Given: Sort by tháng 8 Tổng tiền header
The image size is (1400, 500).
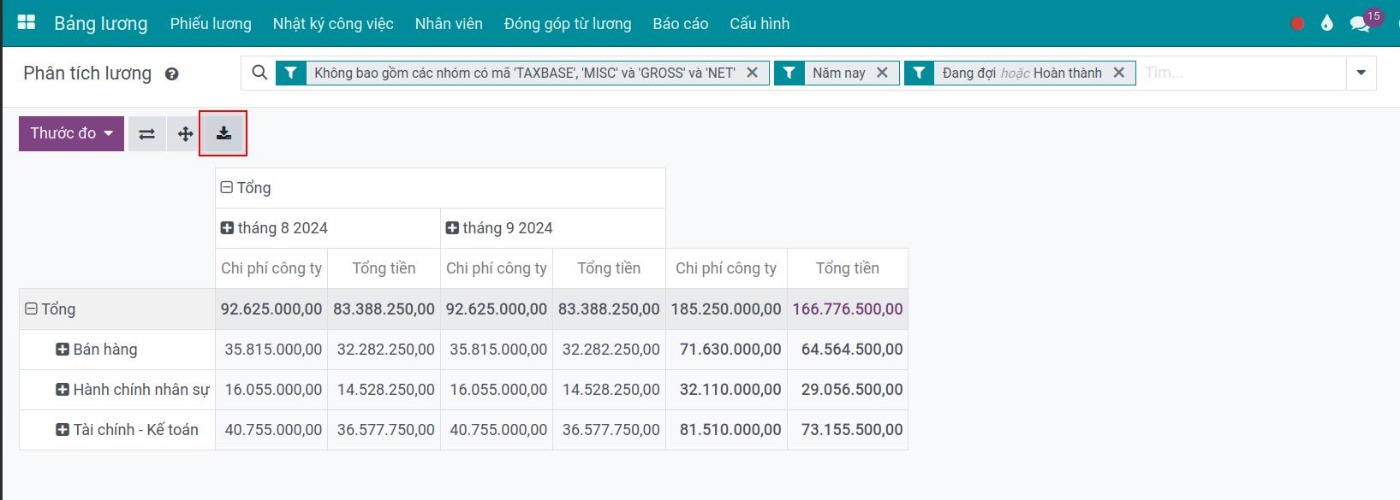Looking at the screenshot, I should 384,268.
